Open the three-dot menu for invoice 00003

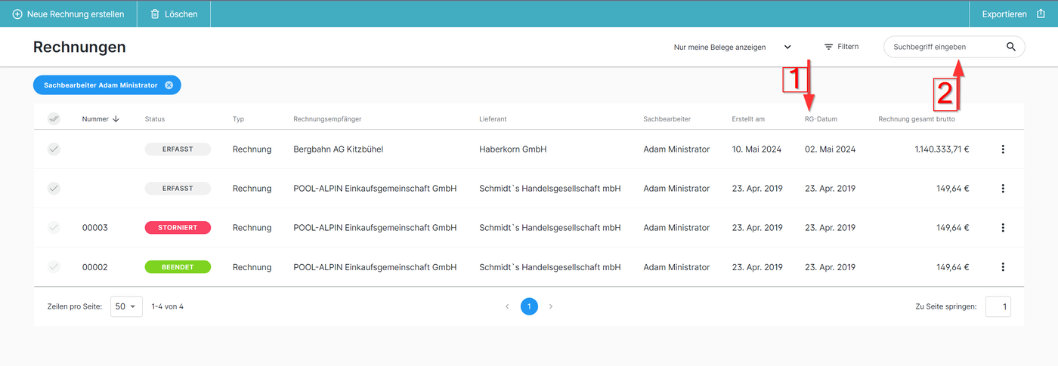1003,228
